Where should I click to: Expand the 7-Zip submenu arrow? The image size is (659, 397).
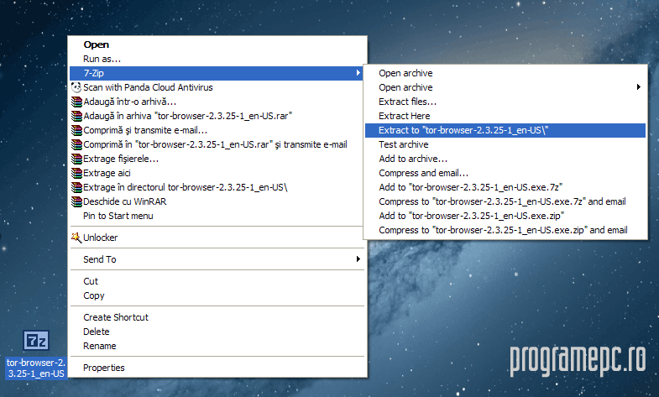pyautogui.click(x=358, y=73)
